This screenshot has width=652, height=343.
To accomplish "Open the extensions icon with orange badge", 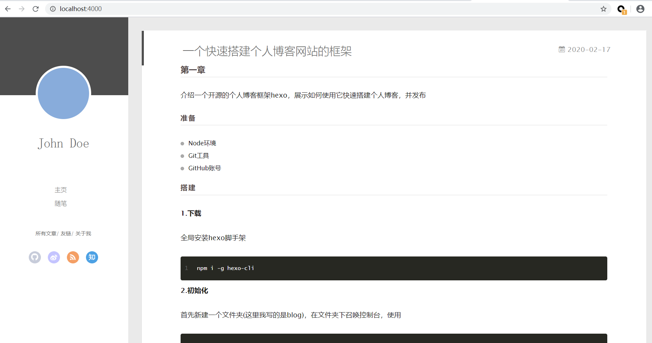I will tap(621, 9).
